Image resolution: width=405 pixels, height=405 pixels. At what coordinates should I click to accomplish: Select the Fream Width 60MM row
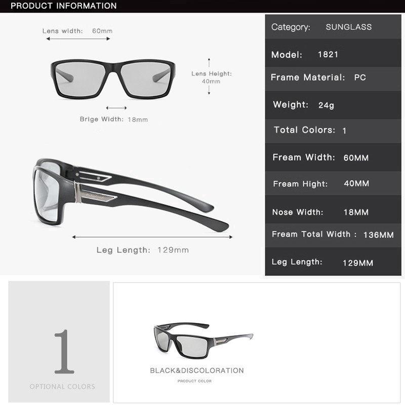[x=333, y=157]
